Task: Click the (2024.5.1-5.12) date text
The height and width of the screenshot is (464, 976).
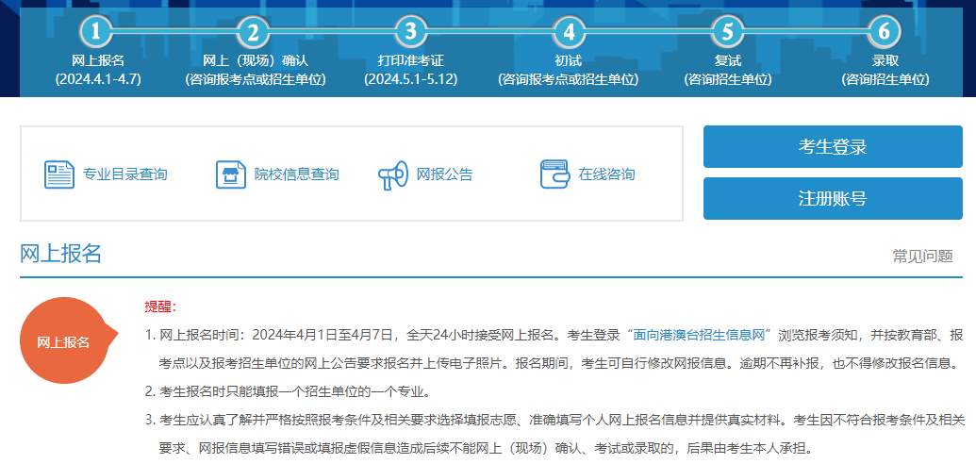Action: coord(411,80)
